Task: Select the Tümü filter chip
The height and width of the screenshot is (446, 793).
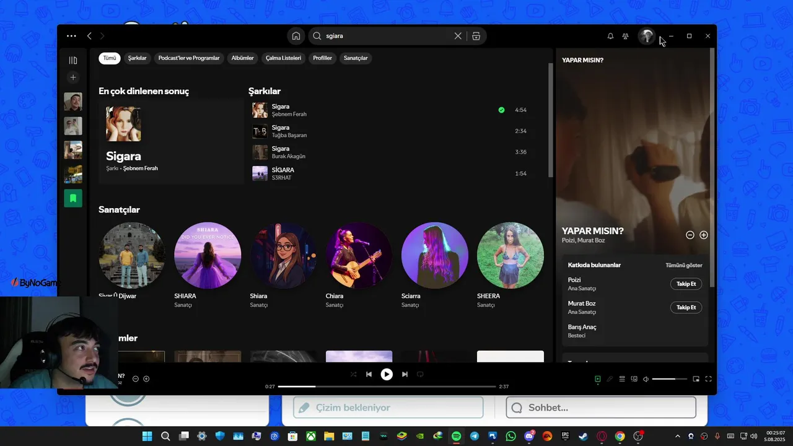Action: coord(110,58)
